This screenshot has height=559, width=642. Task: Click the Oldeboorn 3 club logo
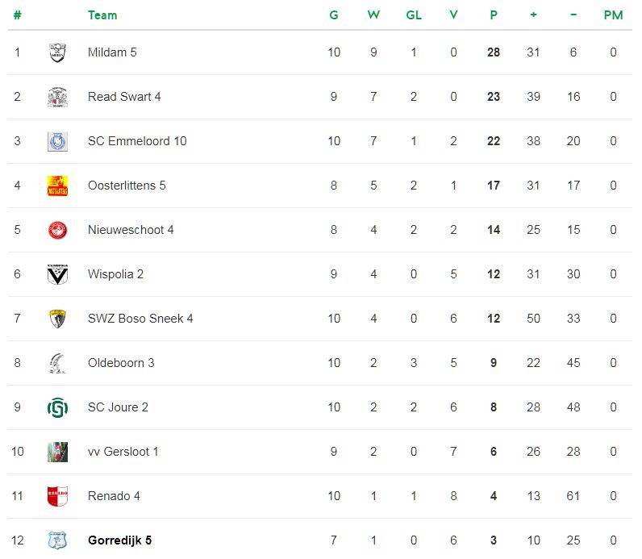tap(56, 363)
